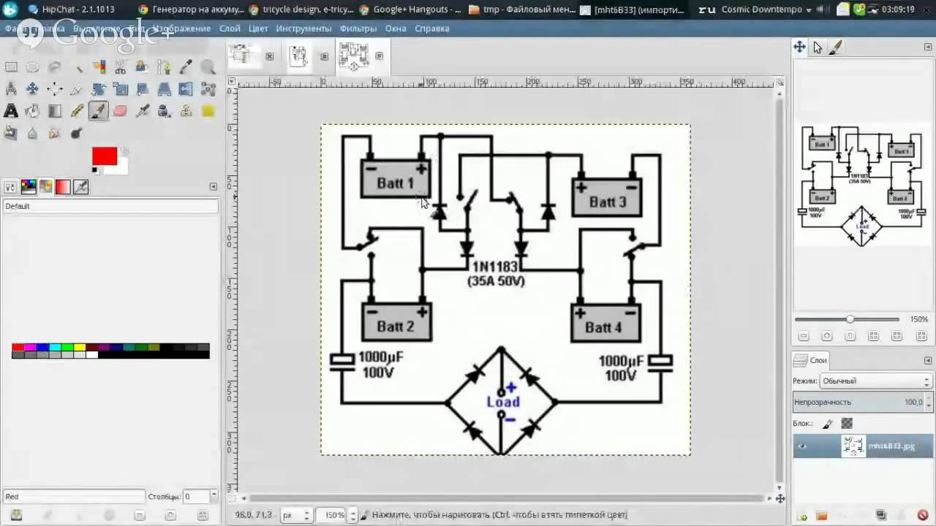Switch to the 'Слои' layers tab
The width and height of the screenshot is (936, 526).
(x=810, y=360)
